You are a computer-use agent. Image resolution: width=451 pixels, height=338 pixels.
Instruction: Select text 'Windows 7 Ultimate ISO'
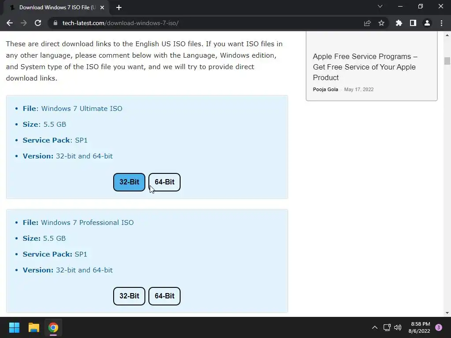pyautogui.click(x=81, y=109)
